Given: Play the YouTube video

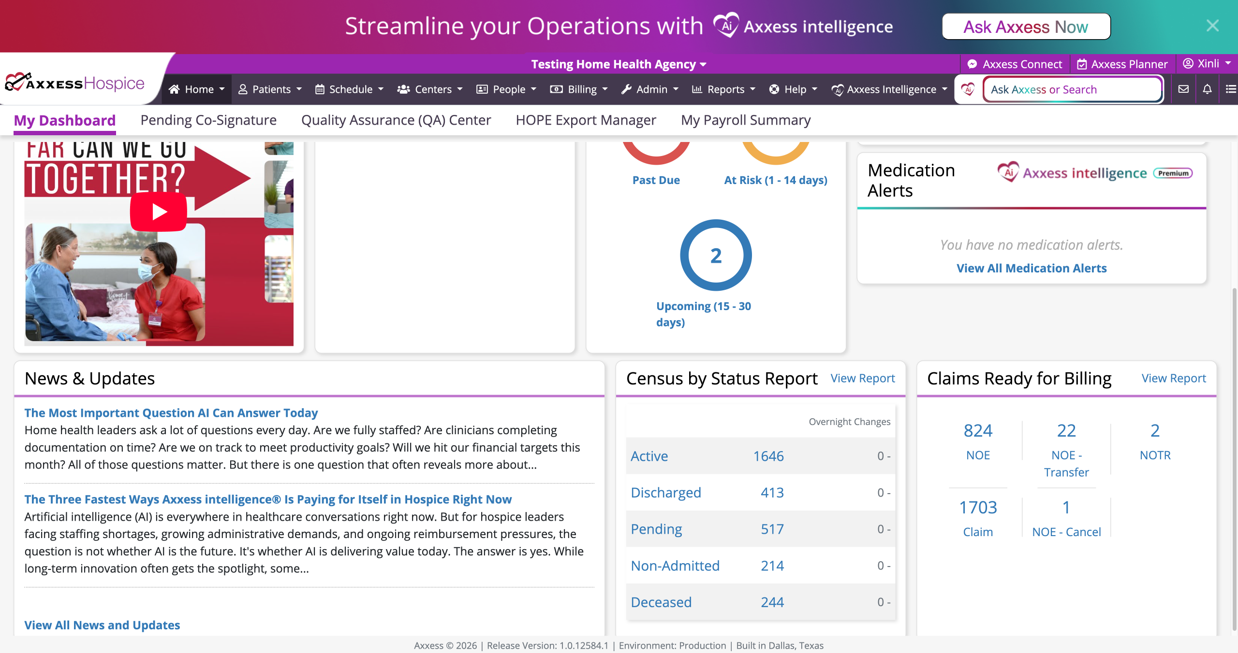Looking at the screenshot, I should [x=159, y=212].
